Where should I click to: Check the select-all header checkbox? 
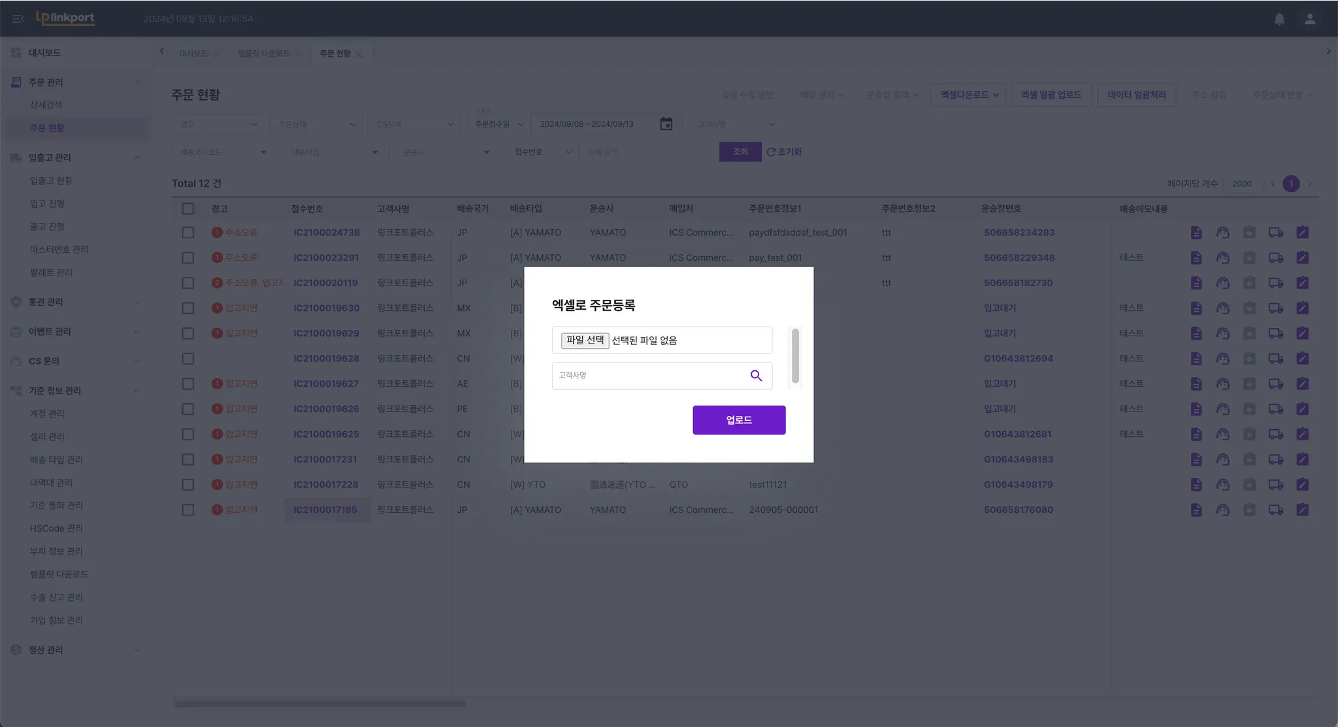(188, 209)
